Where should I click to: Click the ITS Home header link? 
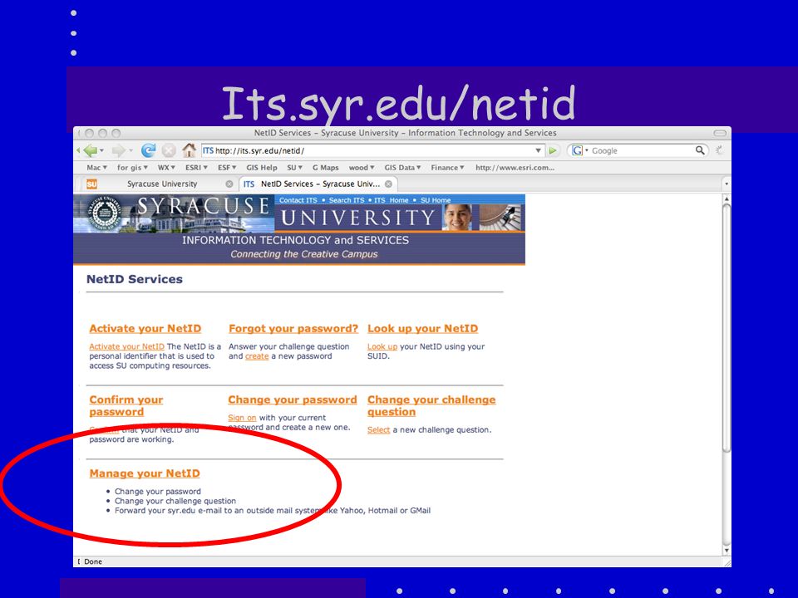(x=392, y=200)
